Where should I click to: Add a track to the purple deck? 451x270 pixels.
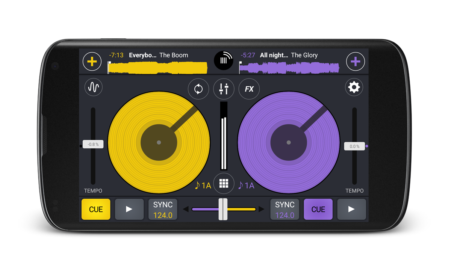[355, 62]
